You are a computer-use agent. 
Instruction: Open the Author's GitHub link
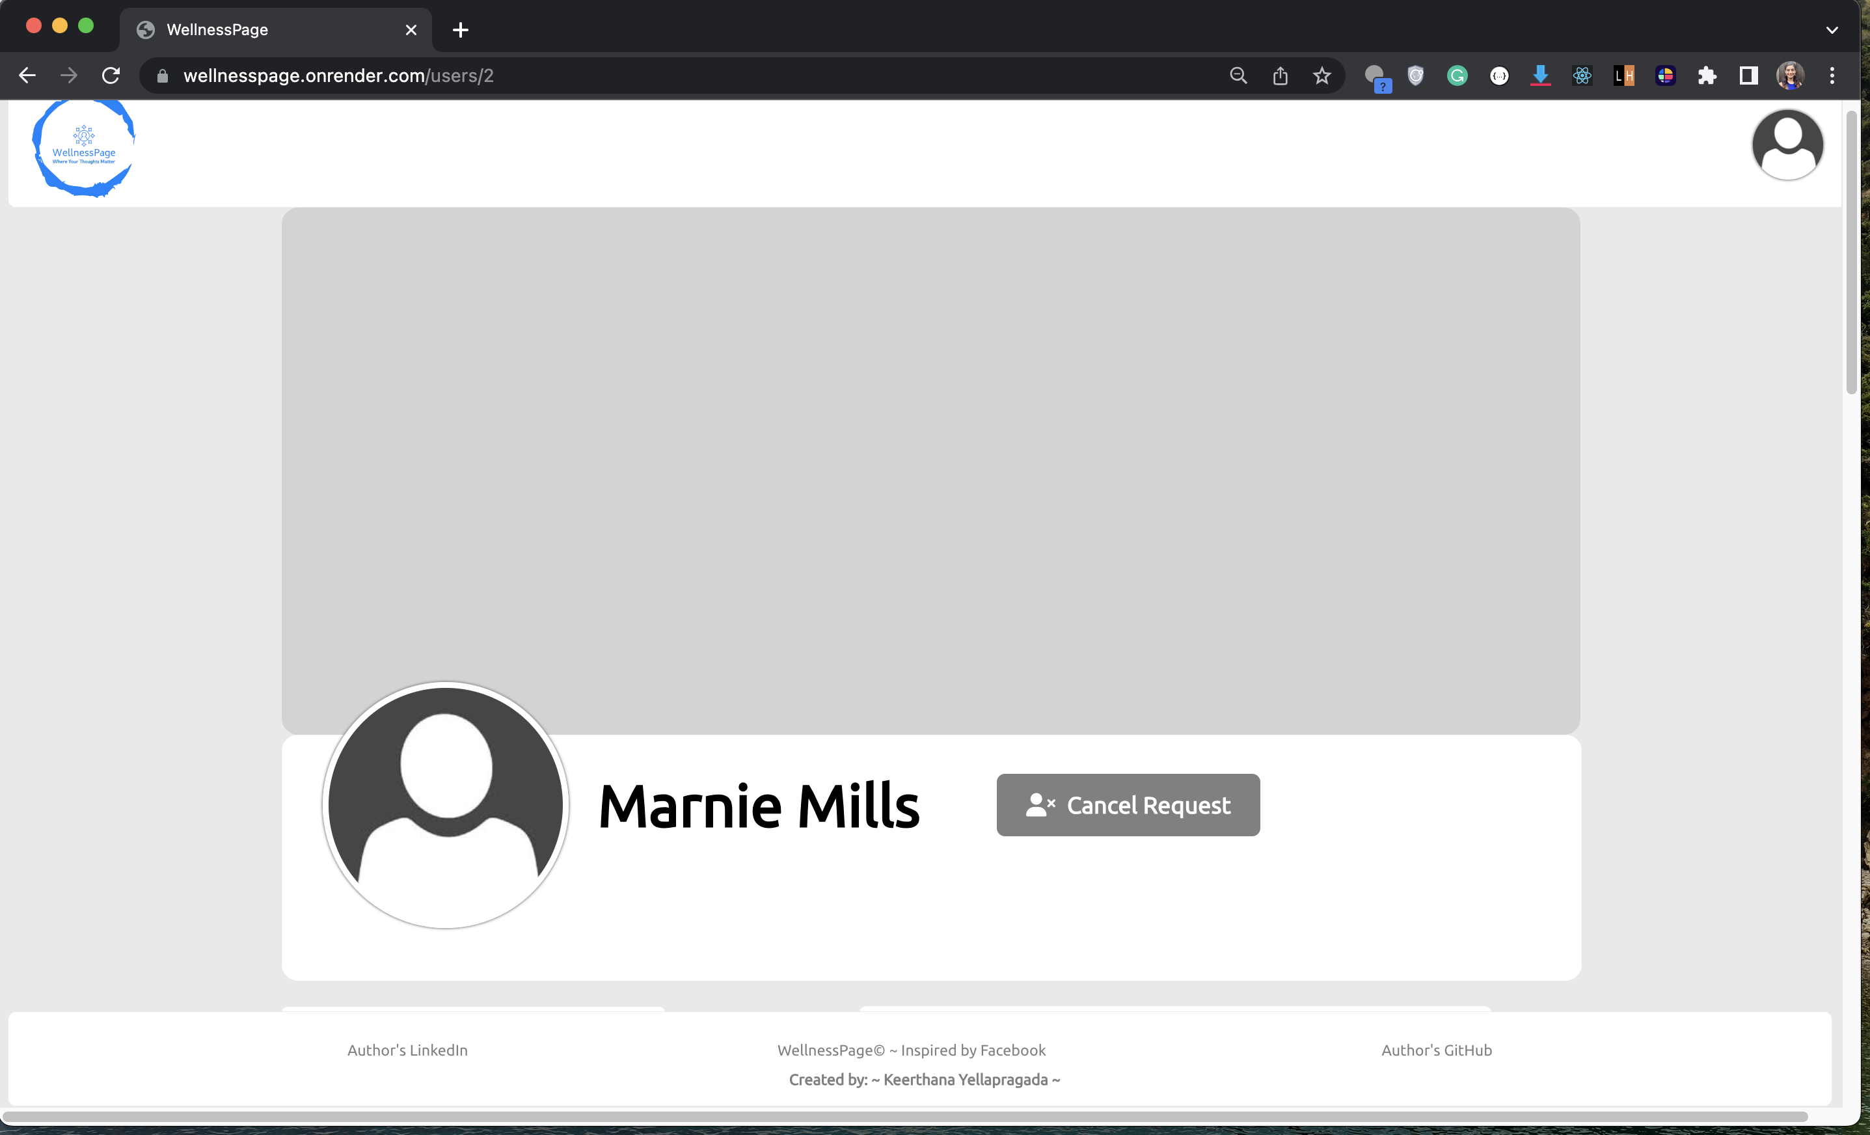coord(1436,1050)
